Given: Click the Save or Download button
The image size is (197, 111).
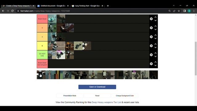Looking at the screenshot, I should [97, 87].
